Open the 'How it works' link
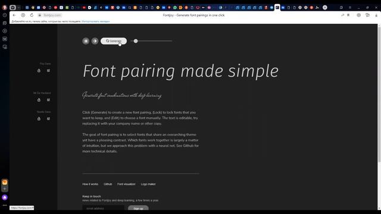The image size is (381, 214). coord(90,184)
